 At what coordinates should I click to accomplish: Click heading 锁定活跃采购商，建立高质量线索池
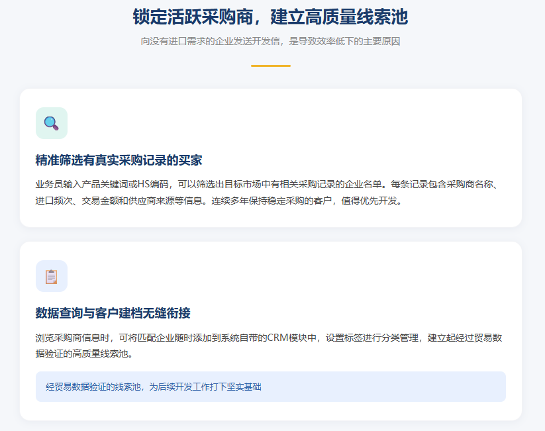270,17
